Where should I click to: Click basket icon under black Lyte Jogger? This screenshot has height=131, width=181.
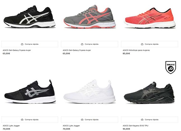22,120
